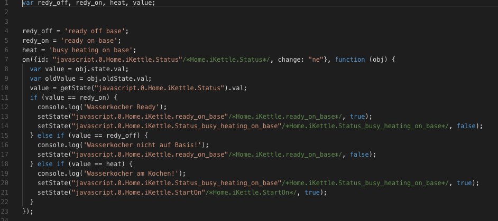This screenshot has width=498, height=221.
Task: Click redy_off in the else-if on line 15
Action: click(x=124, y=136)
